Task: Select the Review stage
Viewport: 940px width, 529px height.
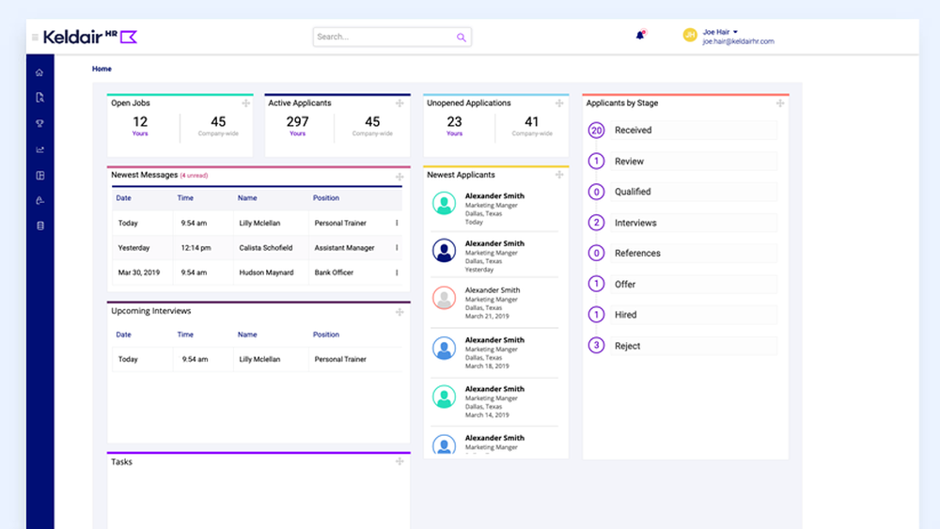Action: pyautogui.click(x=694, y=162)
